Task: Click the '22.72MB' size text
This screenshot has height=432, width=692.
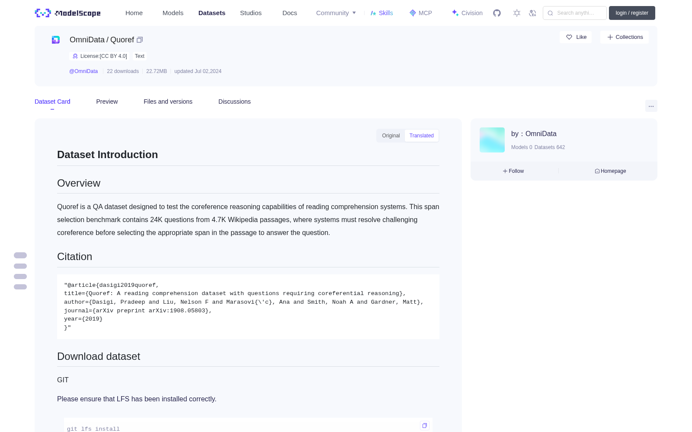Action: coord(157,71)
